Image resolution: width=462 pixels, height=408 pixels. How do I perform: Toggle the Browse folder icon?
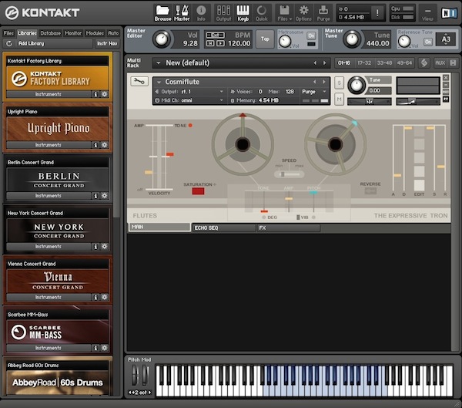[162, 12]
